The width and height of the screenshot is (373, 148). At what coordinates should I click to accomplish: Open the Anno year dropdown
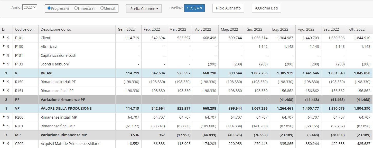(30, 7)
